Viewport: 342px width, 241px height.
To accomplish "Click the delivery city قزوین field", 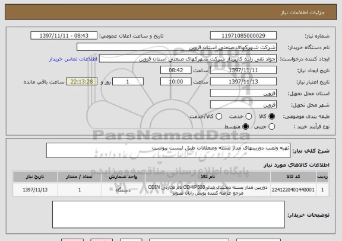I will pyautogui.click(x=243, y=105).
